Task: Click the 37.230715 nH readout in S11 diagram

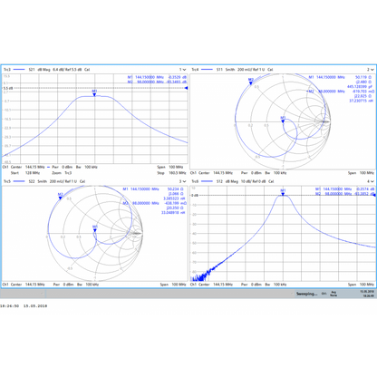Action: (361, 101)
